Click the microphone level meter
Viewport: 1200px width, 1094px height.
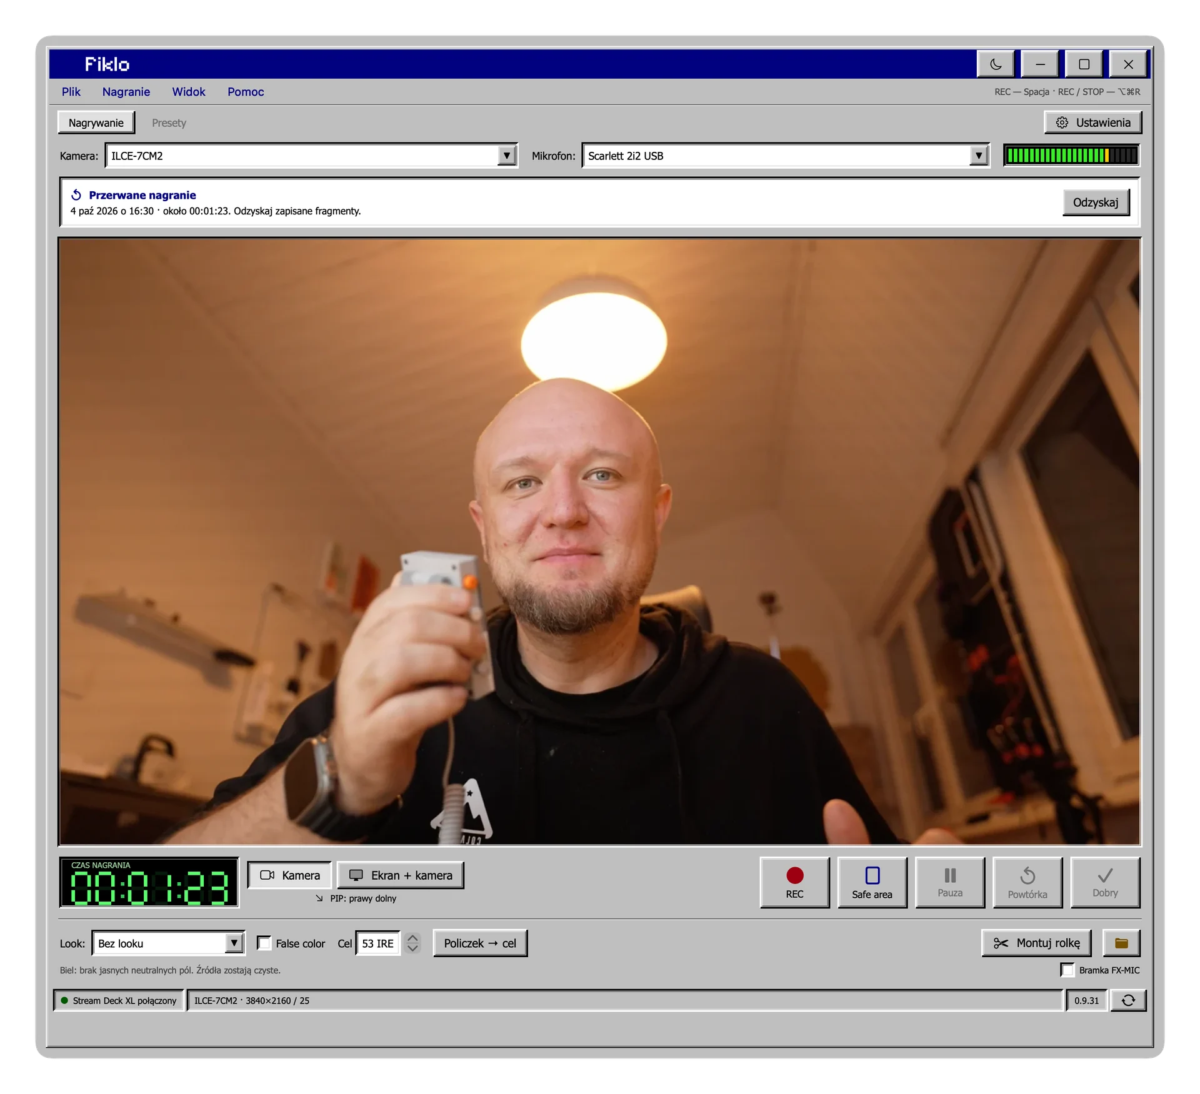(x=1071, y=156)
